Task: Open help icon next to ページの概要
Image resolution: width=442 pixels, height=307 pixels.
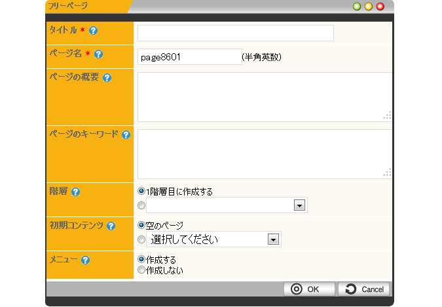Action: point(107,77)
